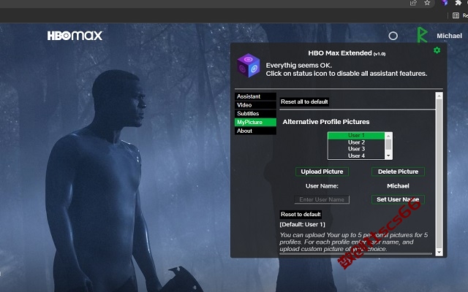
Task: Open the puzzle-piece extensions menu
Action: tap(458, 3)
